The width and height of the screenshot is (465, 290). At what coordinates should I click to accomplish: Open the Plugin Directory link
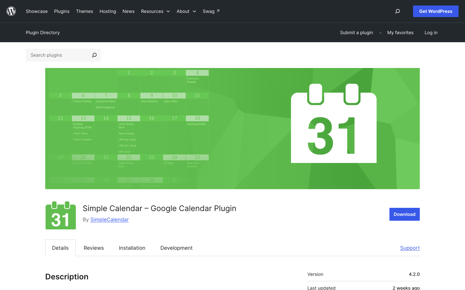click(x=43, y=33)
